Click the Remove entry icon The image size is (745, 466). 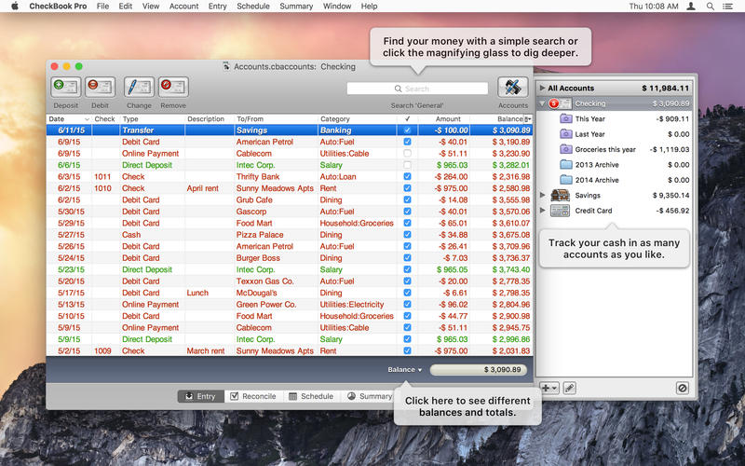coord(172,88)
